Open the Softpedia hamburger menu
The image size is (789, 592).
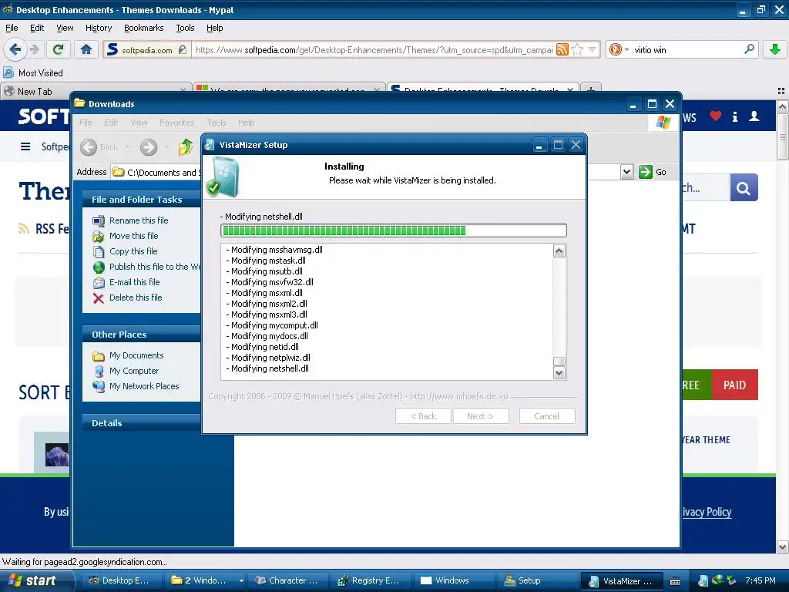tap(25, 146)
